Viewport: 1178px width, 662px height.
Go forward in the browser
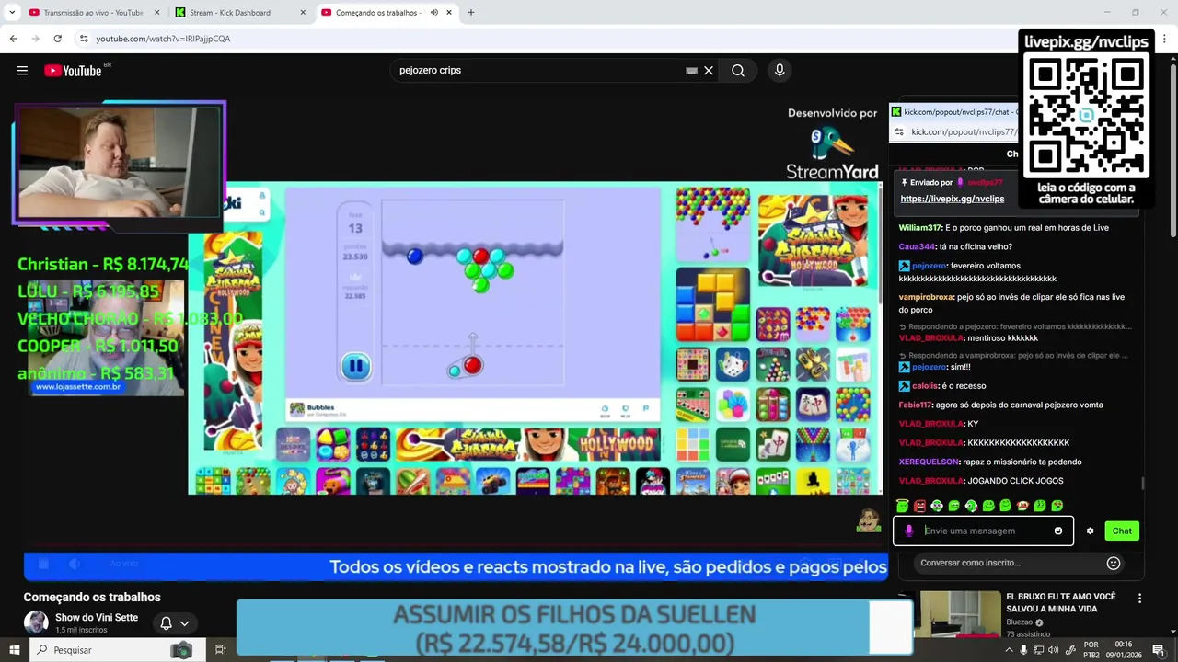coord(35,39)
